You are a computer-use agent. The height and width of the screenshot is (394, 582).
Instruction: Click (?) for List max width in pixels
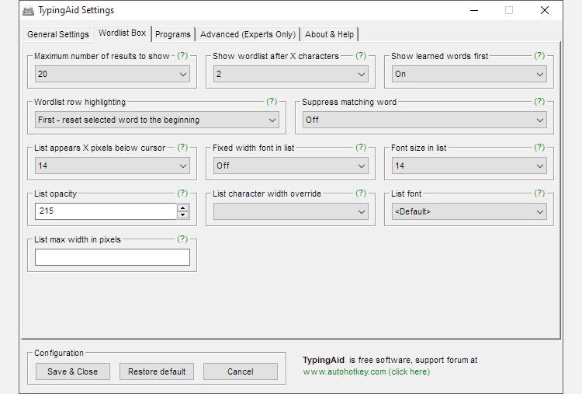tap(182, 239)
